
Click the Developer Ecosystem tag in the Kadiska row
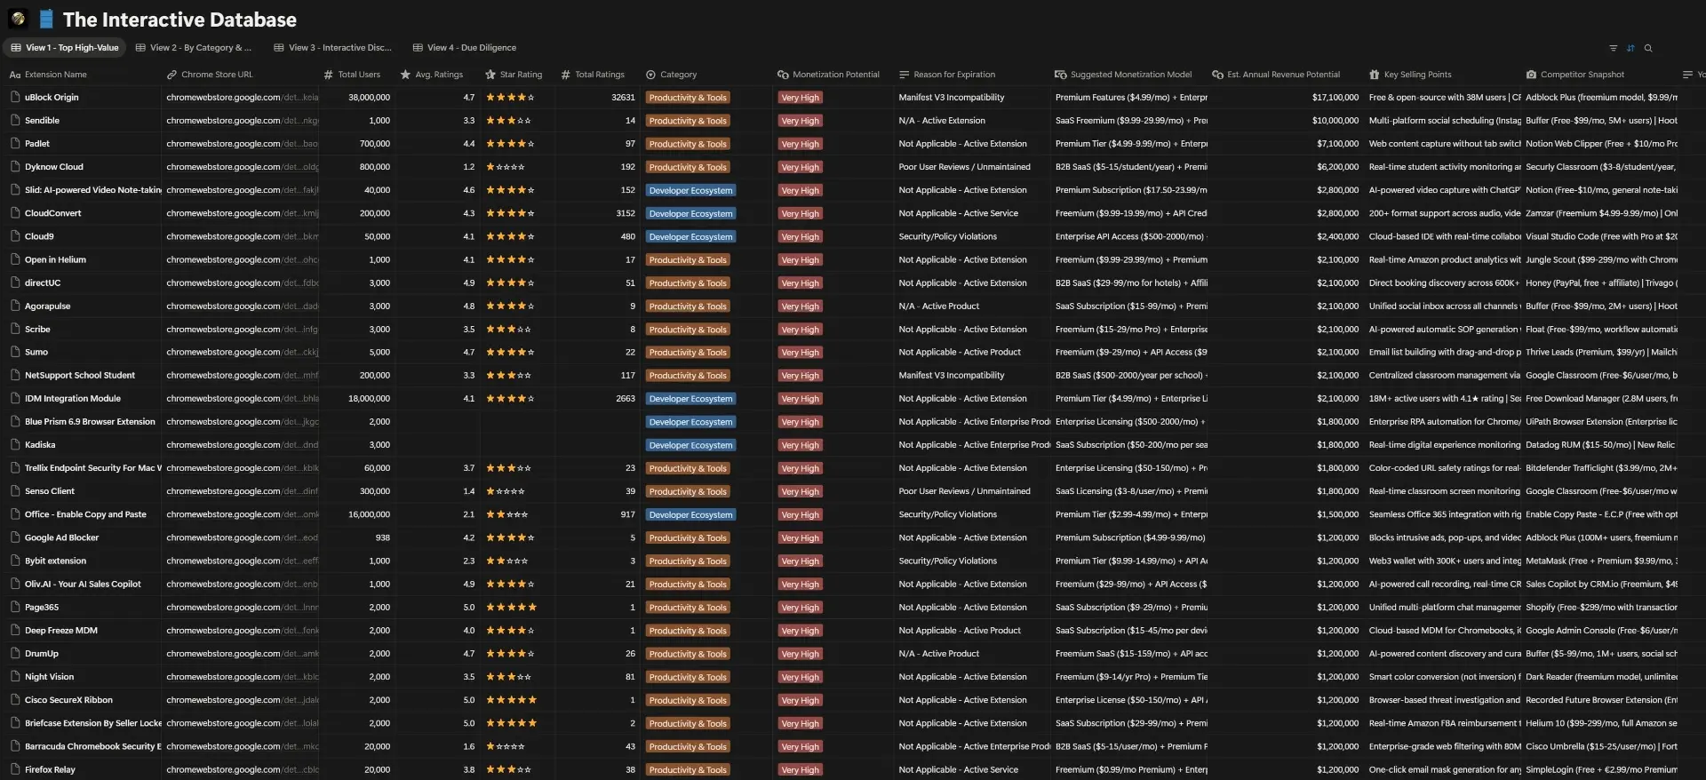(x=690, y=445)
